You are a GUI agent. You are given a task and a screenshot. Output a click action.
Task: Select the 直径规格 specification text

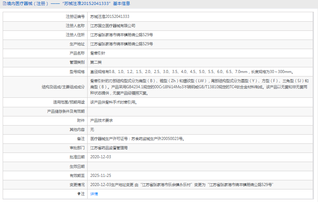(x=192, y=72)
